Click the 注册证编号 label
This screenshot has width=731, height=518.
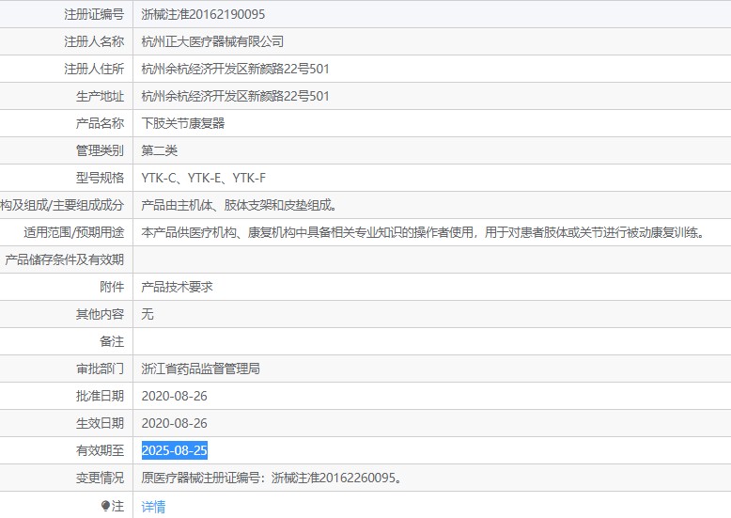(94, 14)
